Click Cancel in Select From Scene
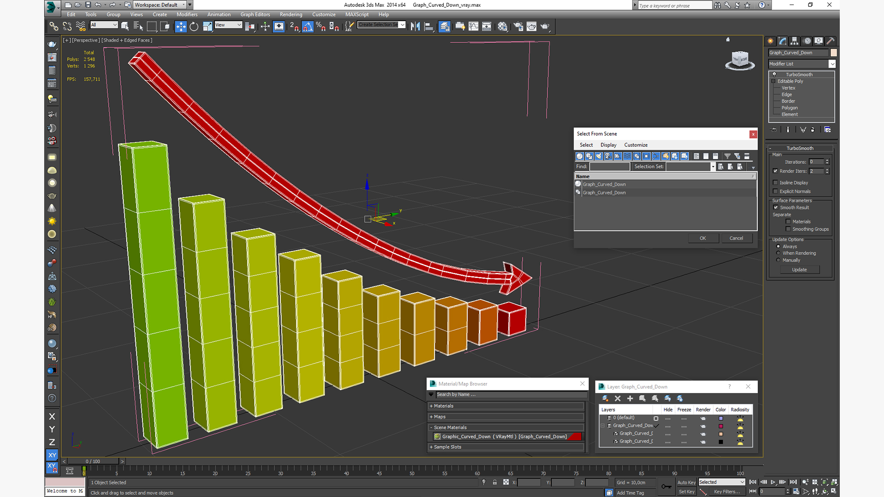The image size is (884, 497). click(736, 238)
